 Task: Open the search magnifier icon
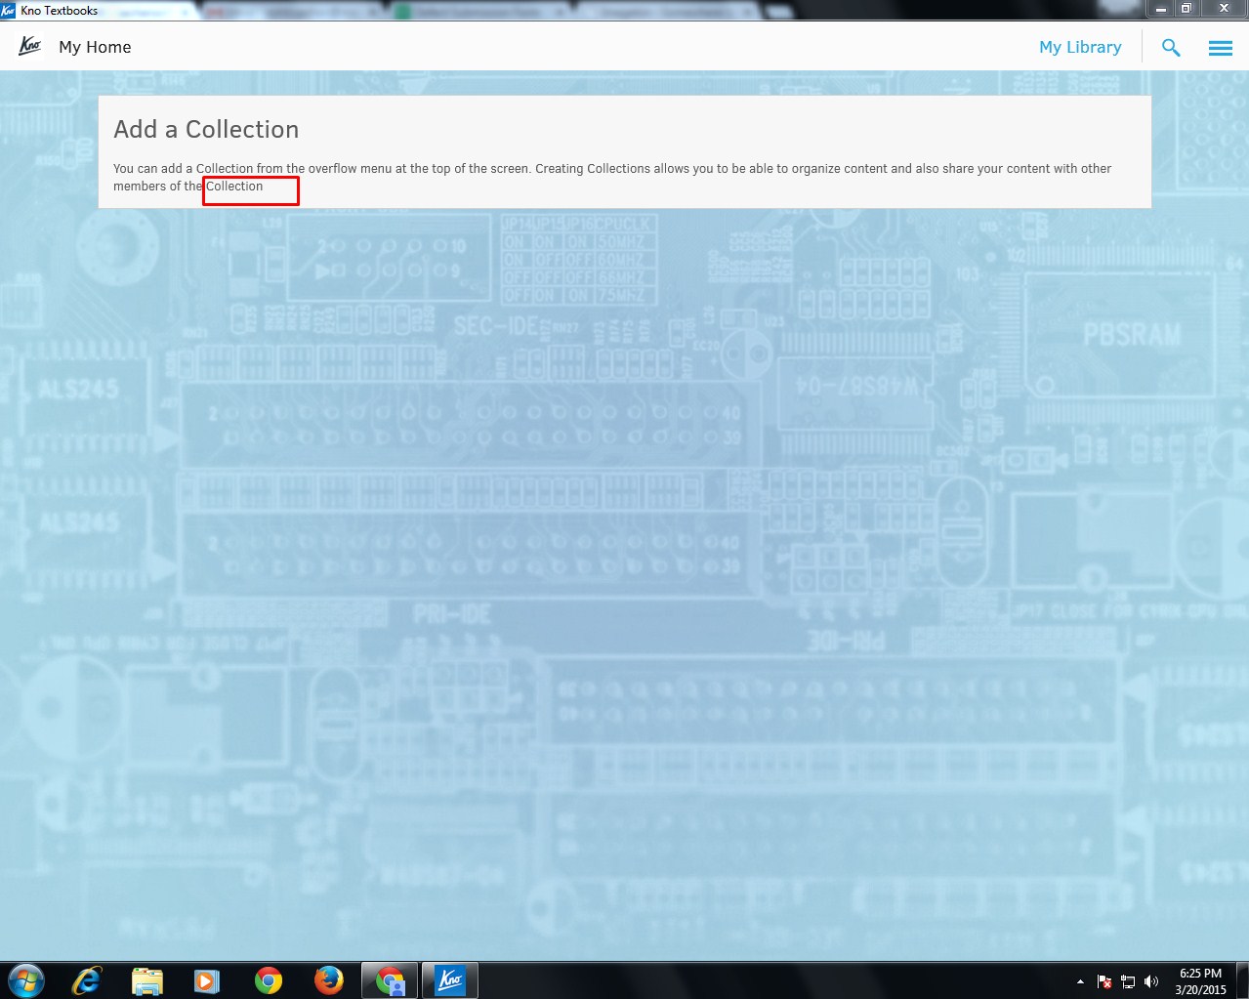click(x=1171, y=47)
